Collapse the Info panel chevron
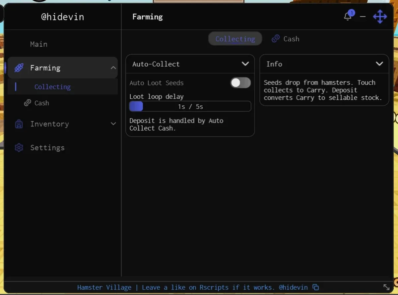 pyautogui.click(x=379, y=64)
